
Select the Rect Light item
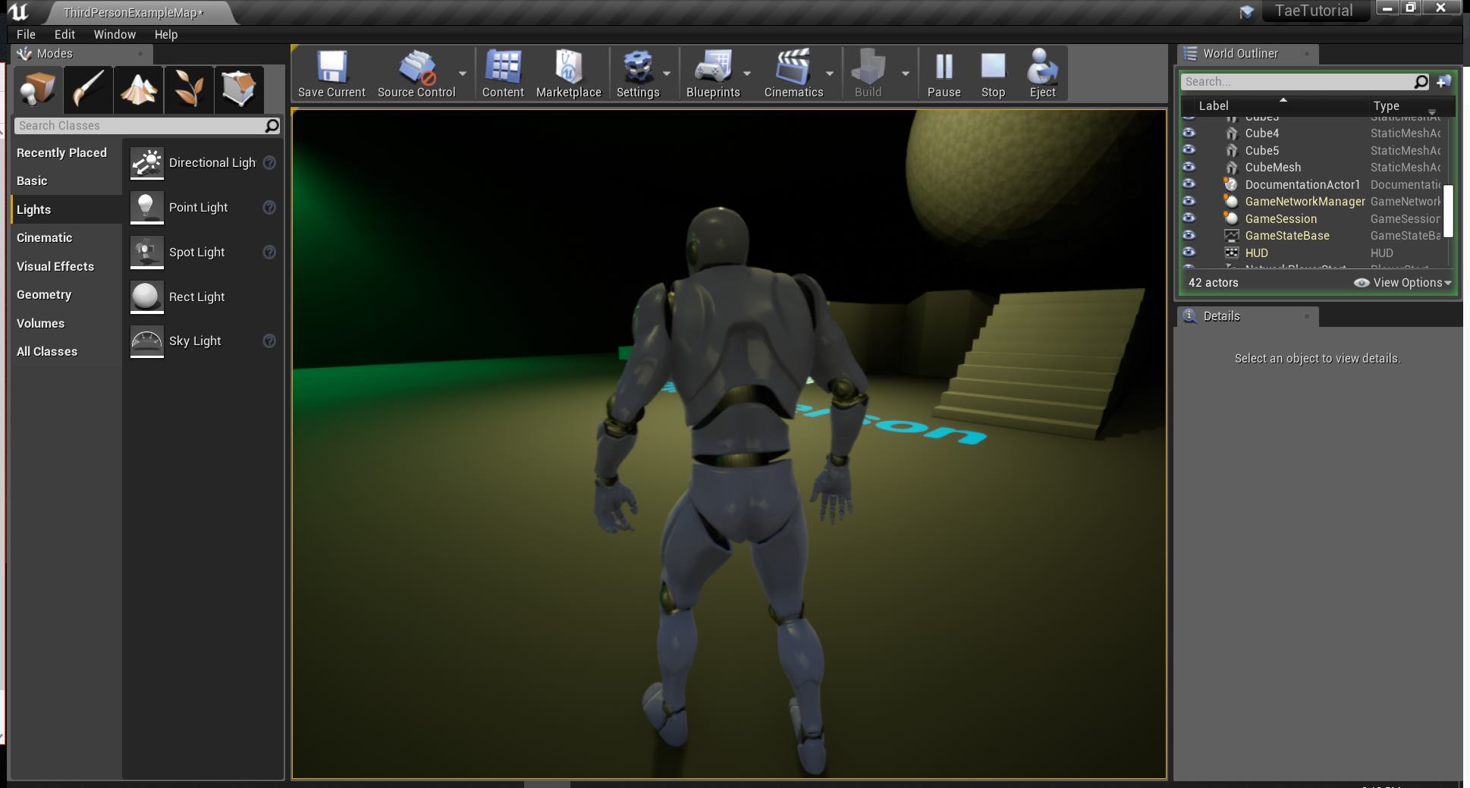[203, 297]
